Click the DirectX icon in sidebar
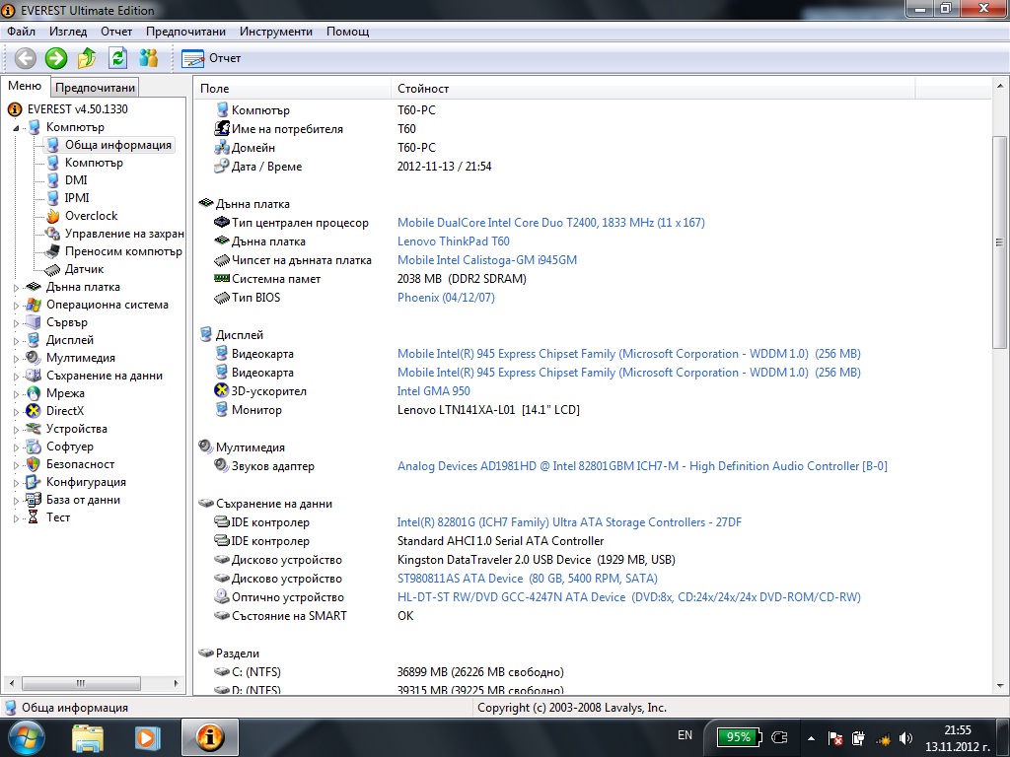Screen dimensions: 1010x757 click(x=34, y=411)
